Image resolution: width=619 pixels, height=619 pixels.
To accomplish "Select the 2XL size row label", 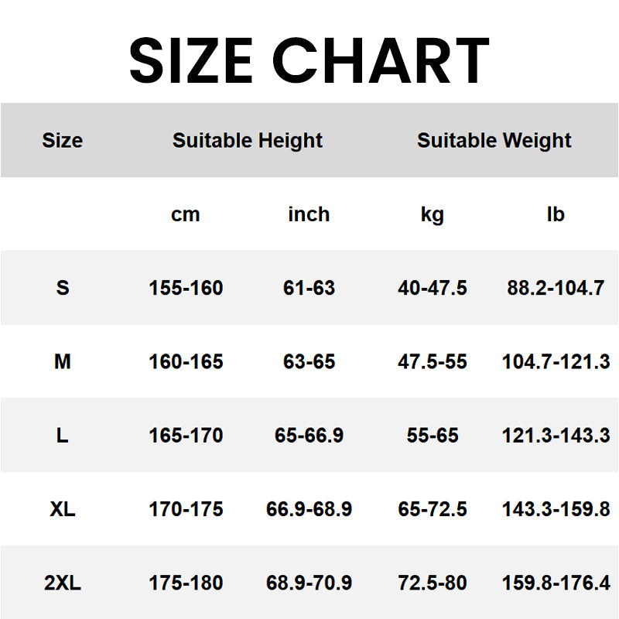I will 62,583.
